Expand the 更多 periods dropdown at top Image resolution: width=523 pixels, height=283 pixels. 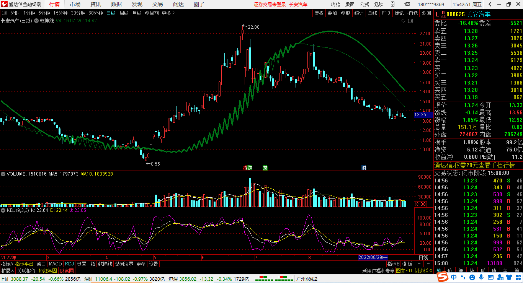point(168,13)
